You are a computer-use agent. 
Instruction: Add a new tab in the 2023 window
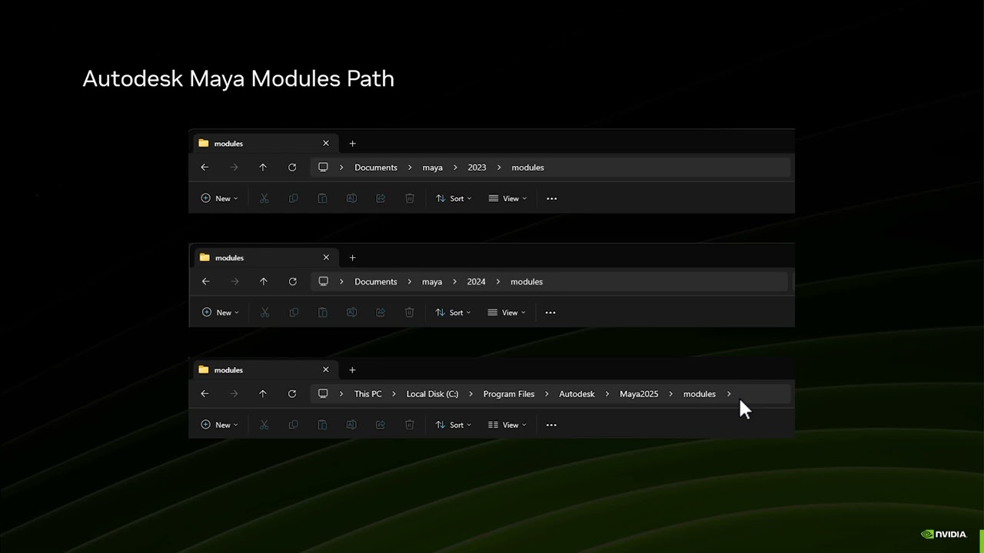coord(352,143)
